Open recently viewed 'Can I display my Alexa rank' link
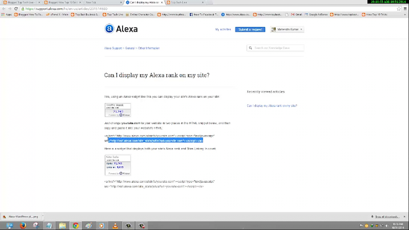This screenshot has width=409, height=230. point(272,106)
